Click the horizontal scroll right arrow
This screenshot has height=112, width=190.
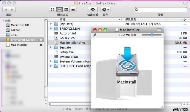188,104
